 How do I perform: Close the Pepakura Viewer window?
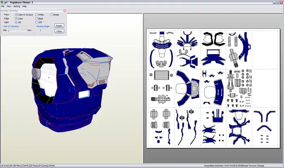coord(281,2)
